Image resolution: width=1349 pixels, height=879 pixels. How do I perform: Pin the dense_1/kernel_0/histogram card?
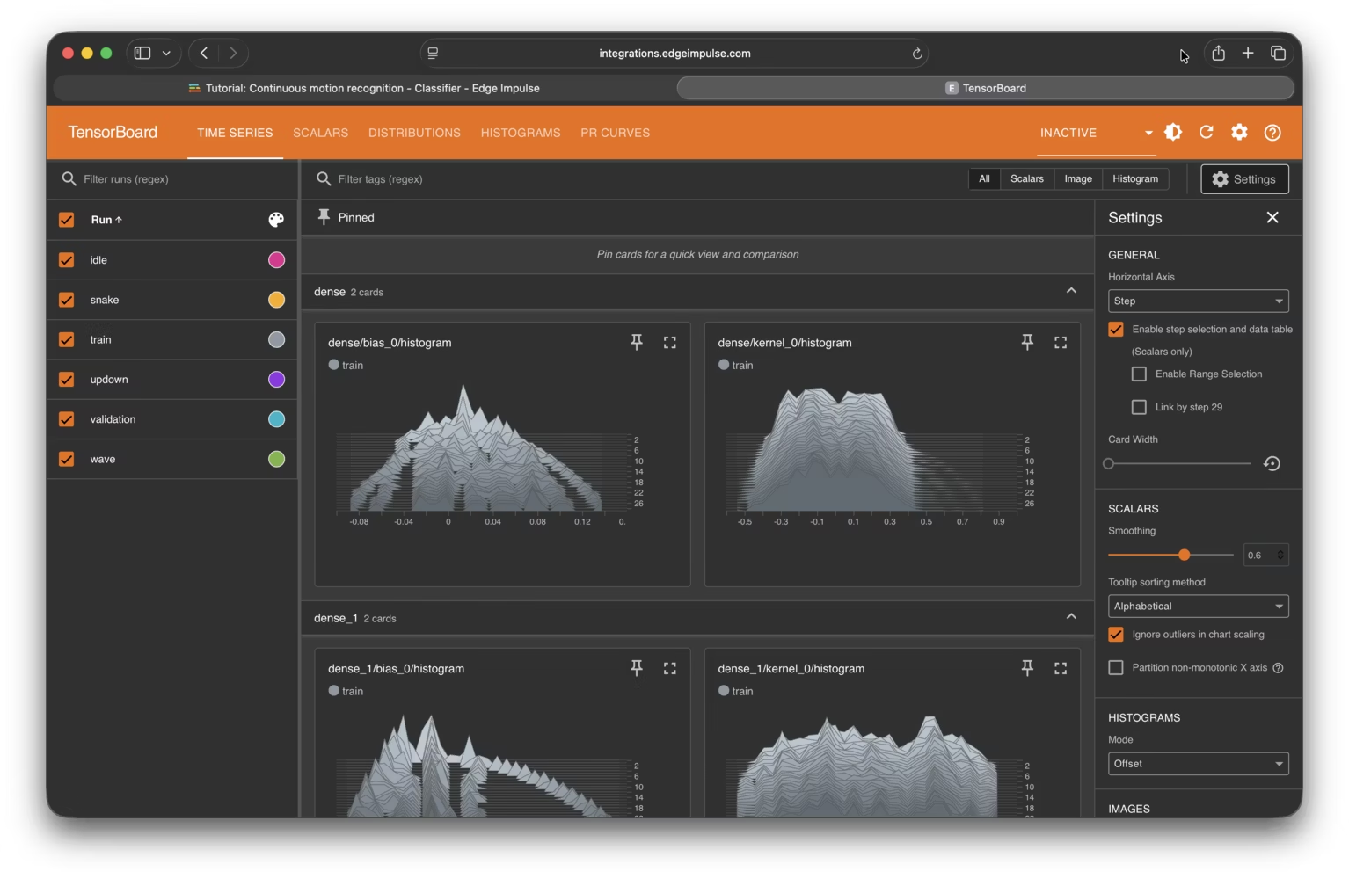[1027, 668]
